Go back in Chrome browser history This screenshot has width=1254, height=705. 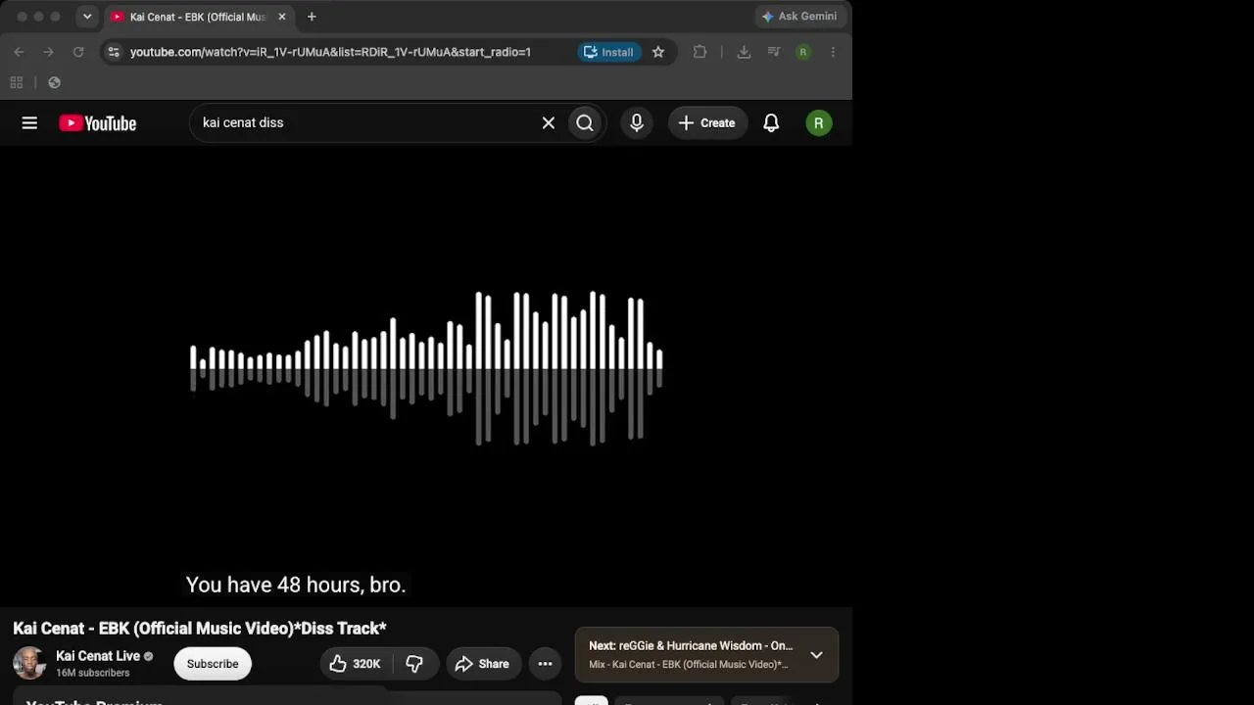point(19,52)
